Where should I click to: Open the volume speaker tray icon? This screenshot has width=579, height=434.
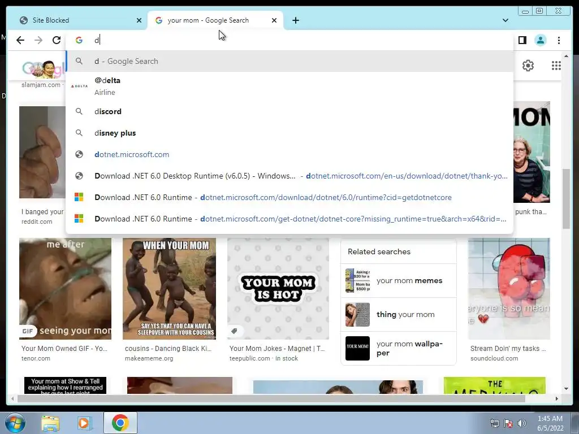[522, 423]
